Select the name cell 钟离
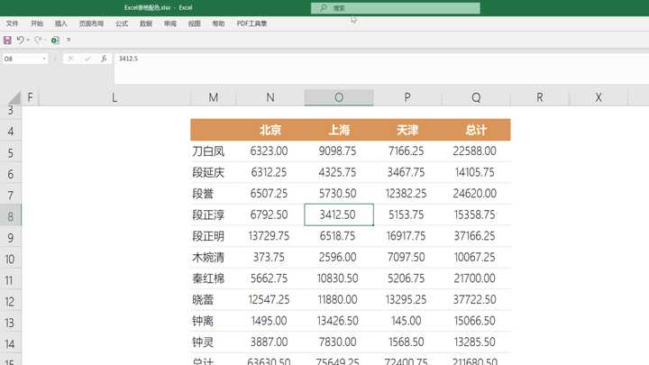The image size is (649, 365). [213, 321]
